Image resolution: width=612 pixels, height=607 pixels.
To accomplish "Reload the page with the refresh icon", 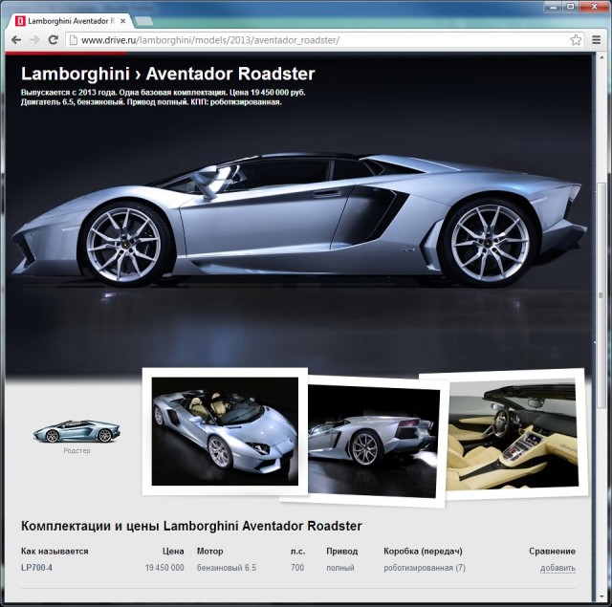I will pos(54,39).
